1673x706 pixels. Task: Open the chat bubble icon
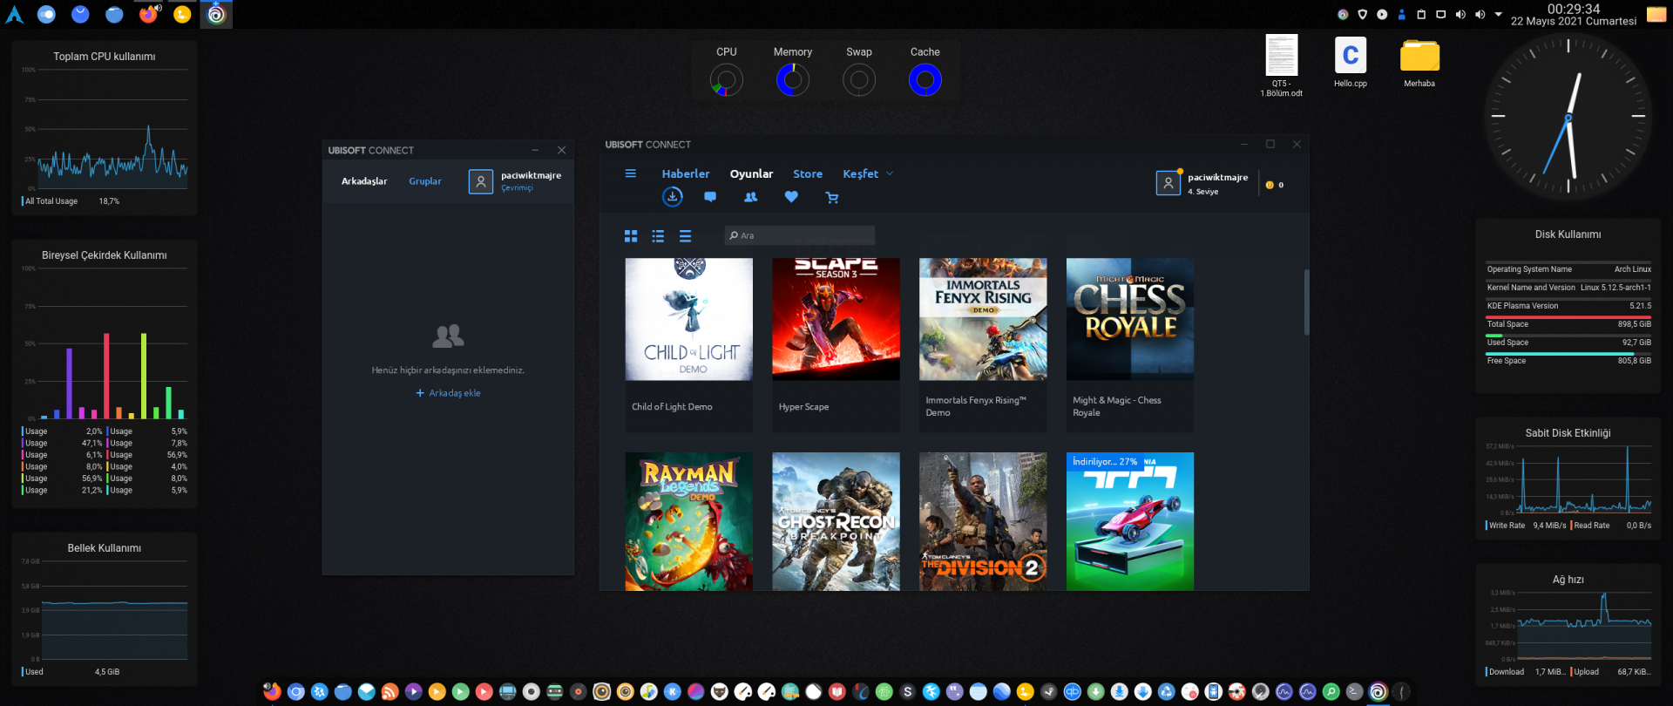pos(710,197)
